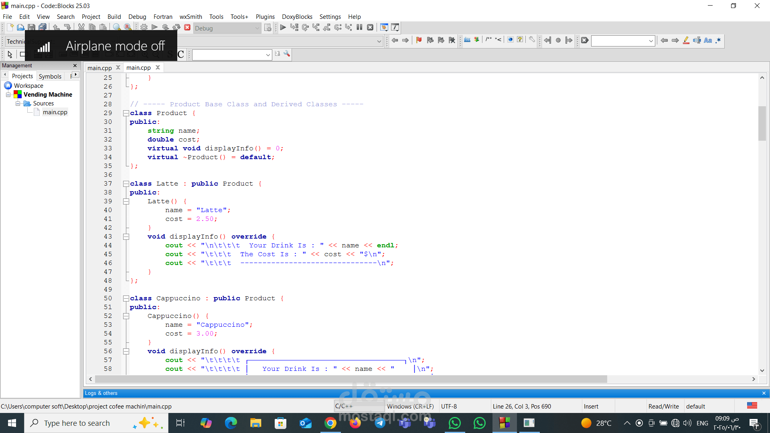Run the program with the green play icon
The width and height of the screenshot is (770, 433).
click(155, 28)
